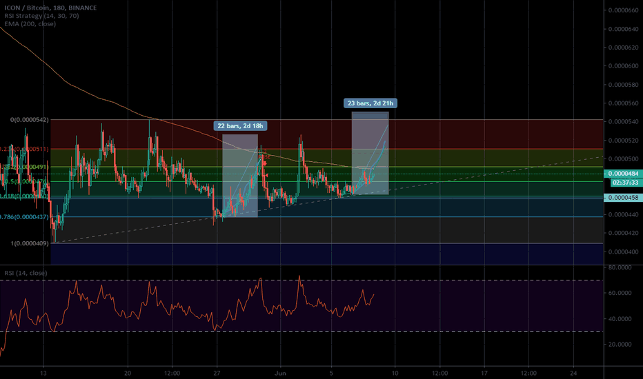This screenshot has width=643, height=379.
Task: Click the time axis date 27
Action: coord(217,373)
